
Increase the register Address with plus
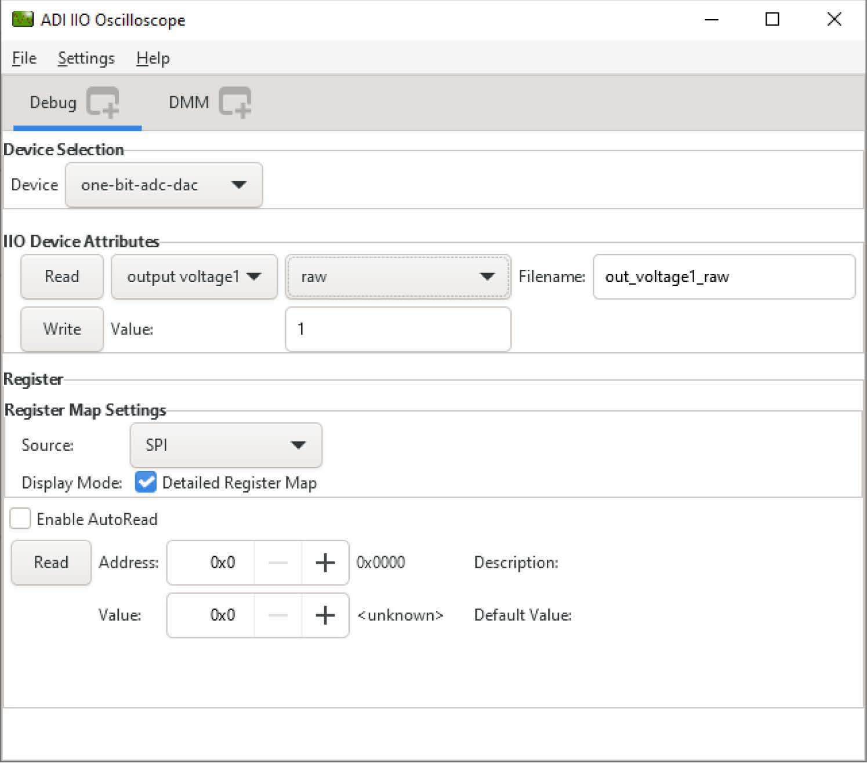point(325,563)
